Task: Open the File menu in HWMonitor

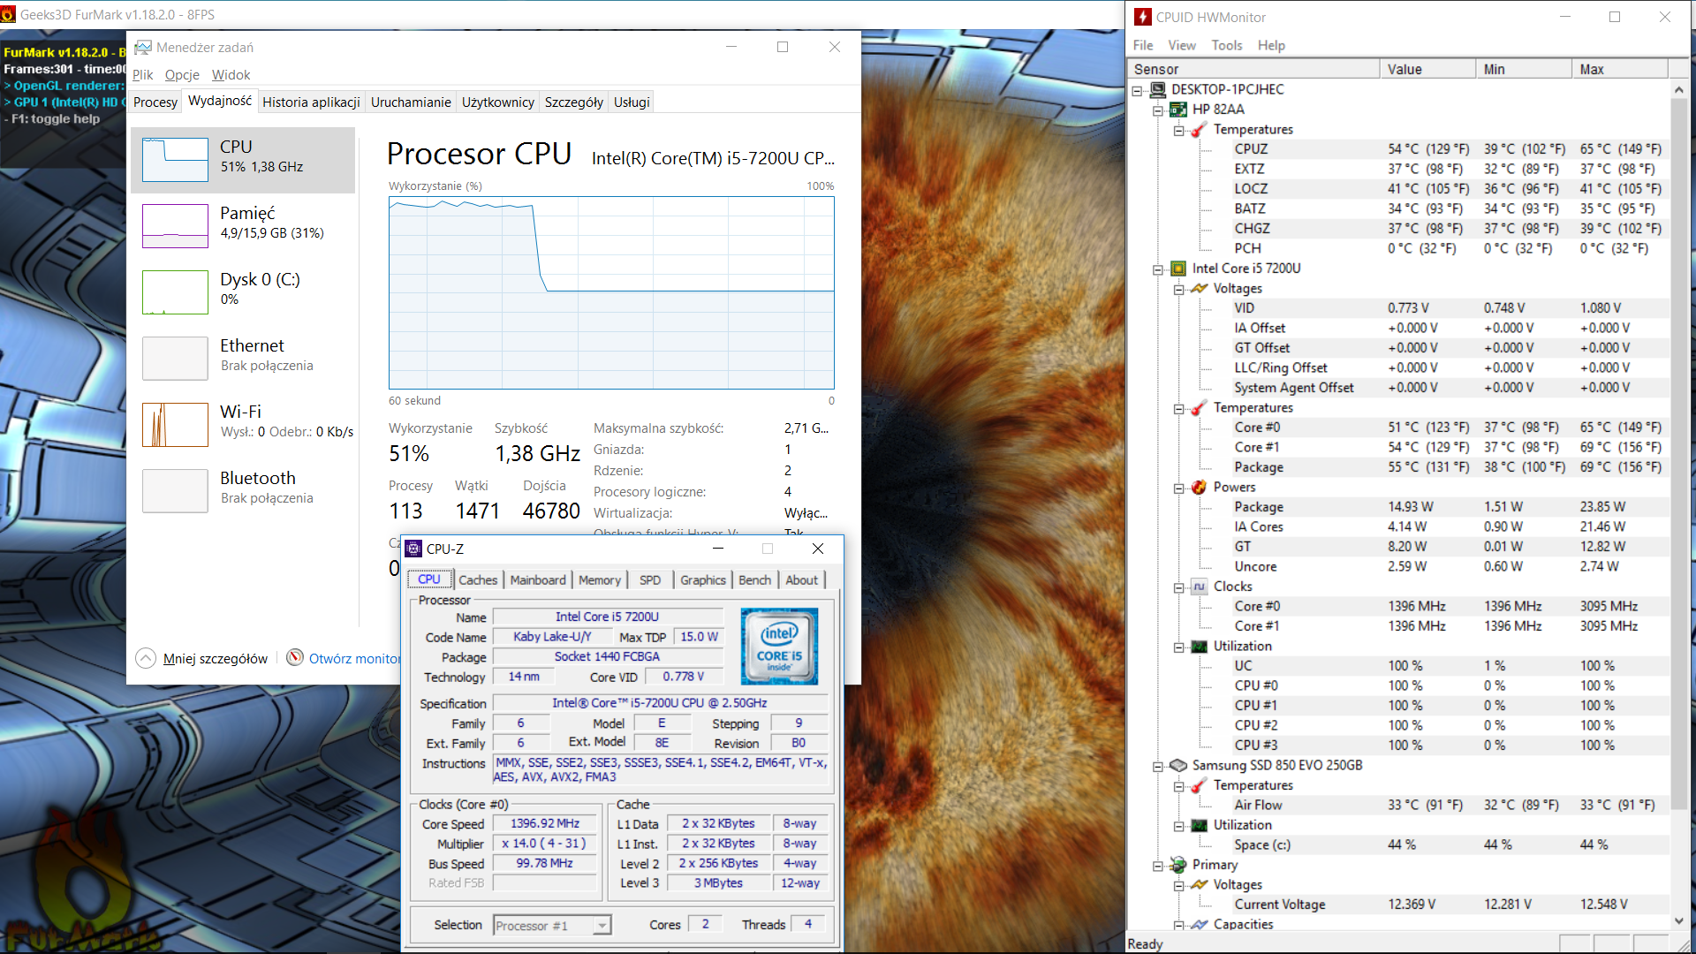Action: 1143,45
